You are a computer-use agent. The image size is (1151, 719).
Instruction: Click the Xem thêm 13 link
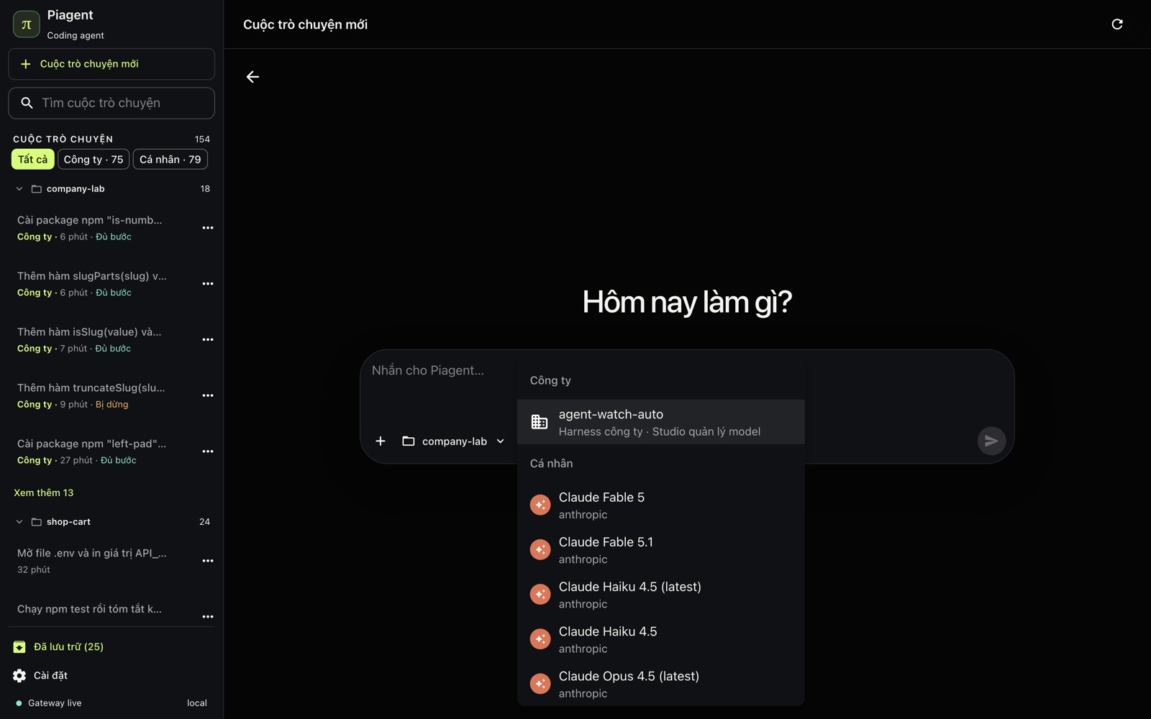click(44, 493)
